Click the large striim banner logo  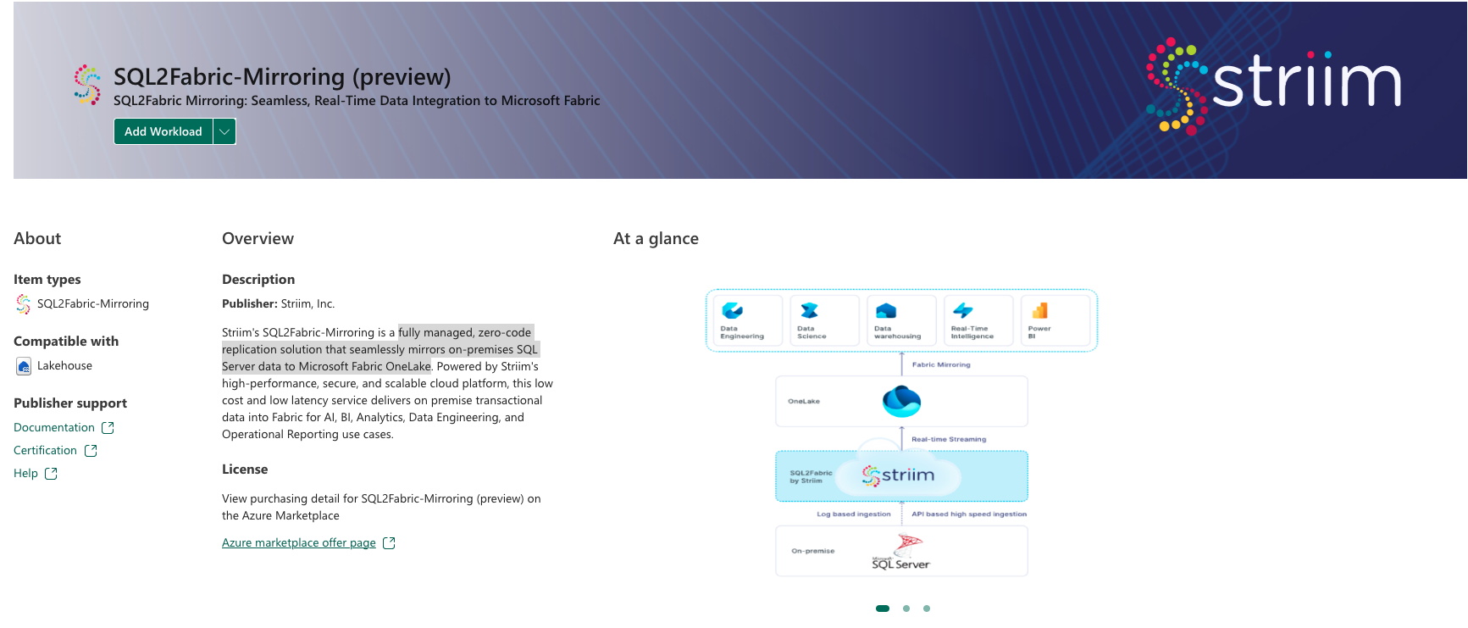click(x=1273, y=86)
